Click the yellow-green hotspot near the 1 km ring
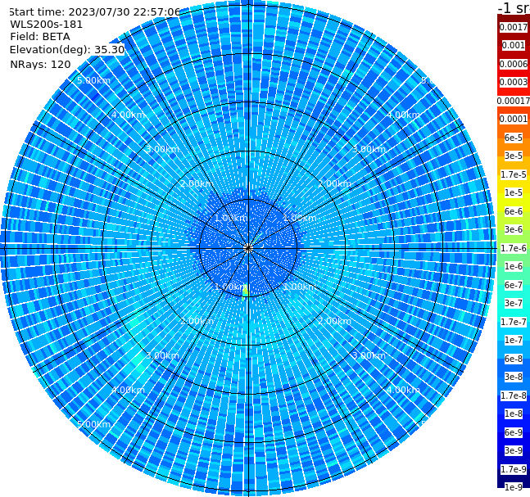This screenshot has height=497, width=530. [x=246, y=292]
